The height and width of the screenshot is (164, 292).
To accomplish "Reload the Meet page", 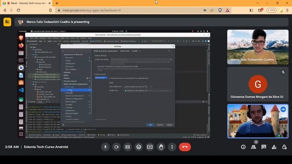I will coord(18,10).
